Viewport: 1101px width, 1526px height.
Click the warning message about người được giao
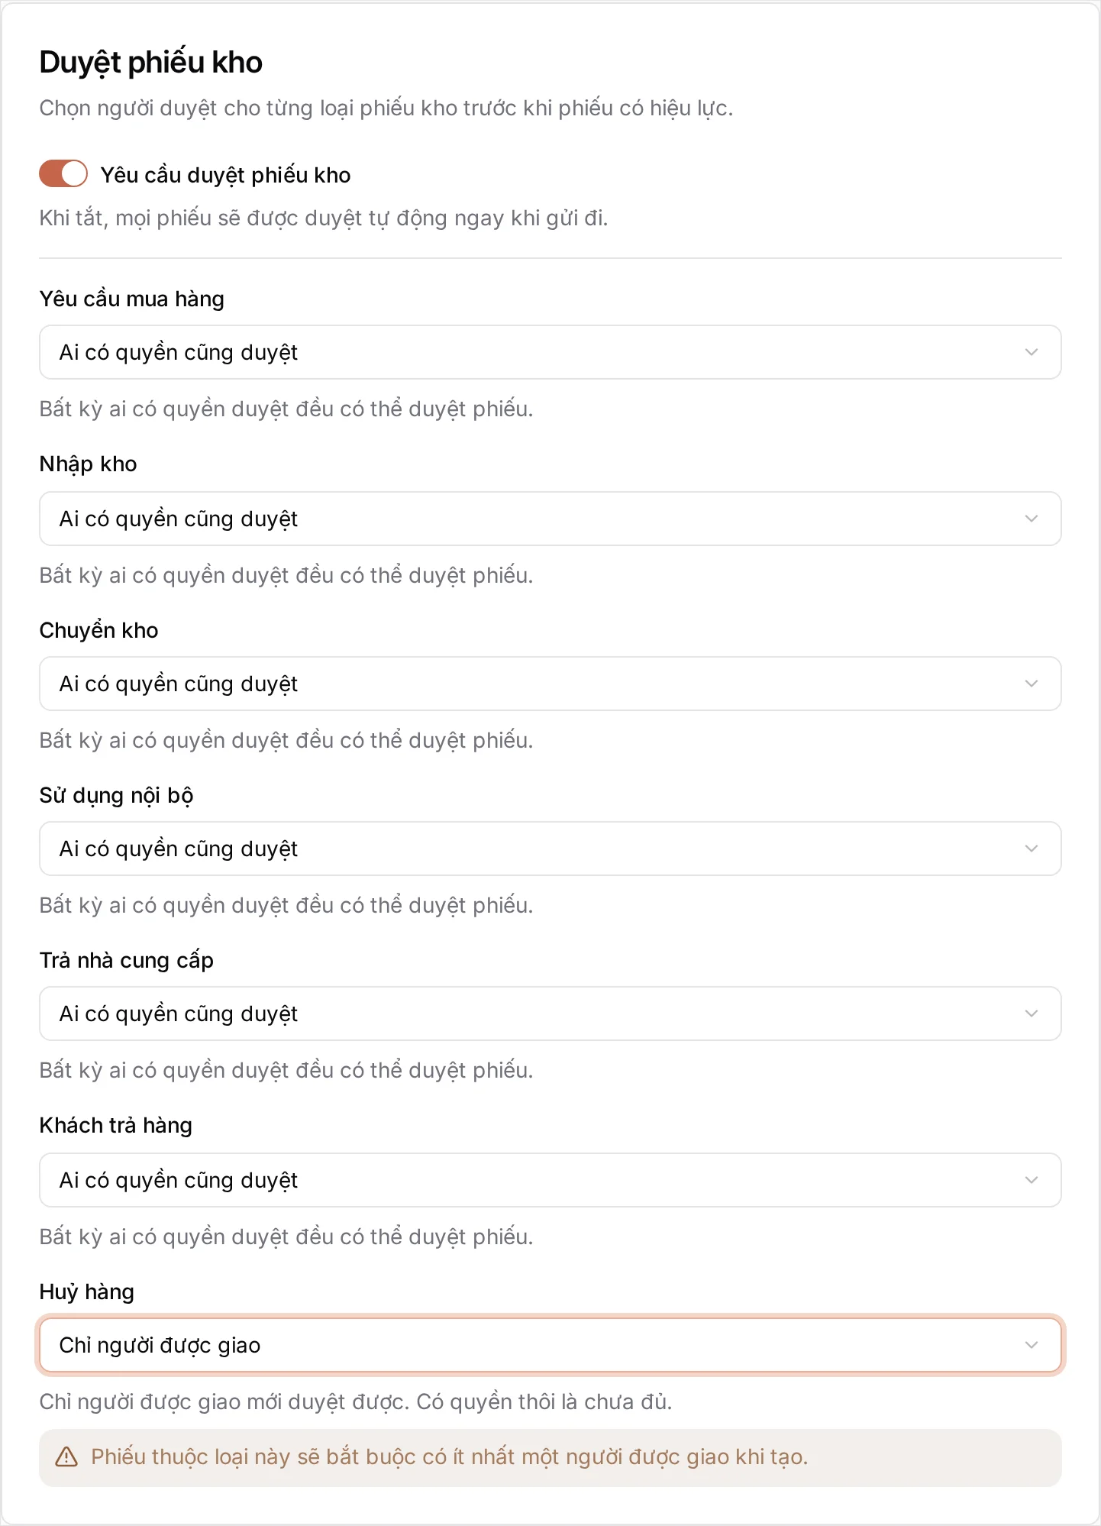coord(449,1457)
